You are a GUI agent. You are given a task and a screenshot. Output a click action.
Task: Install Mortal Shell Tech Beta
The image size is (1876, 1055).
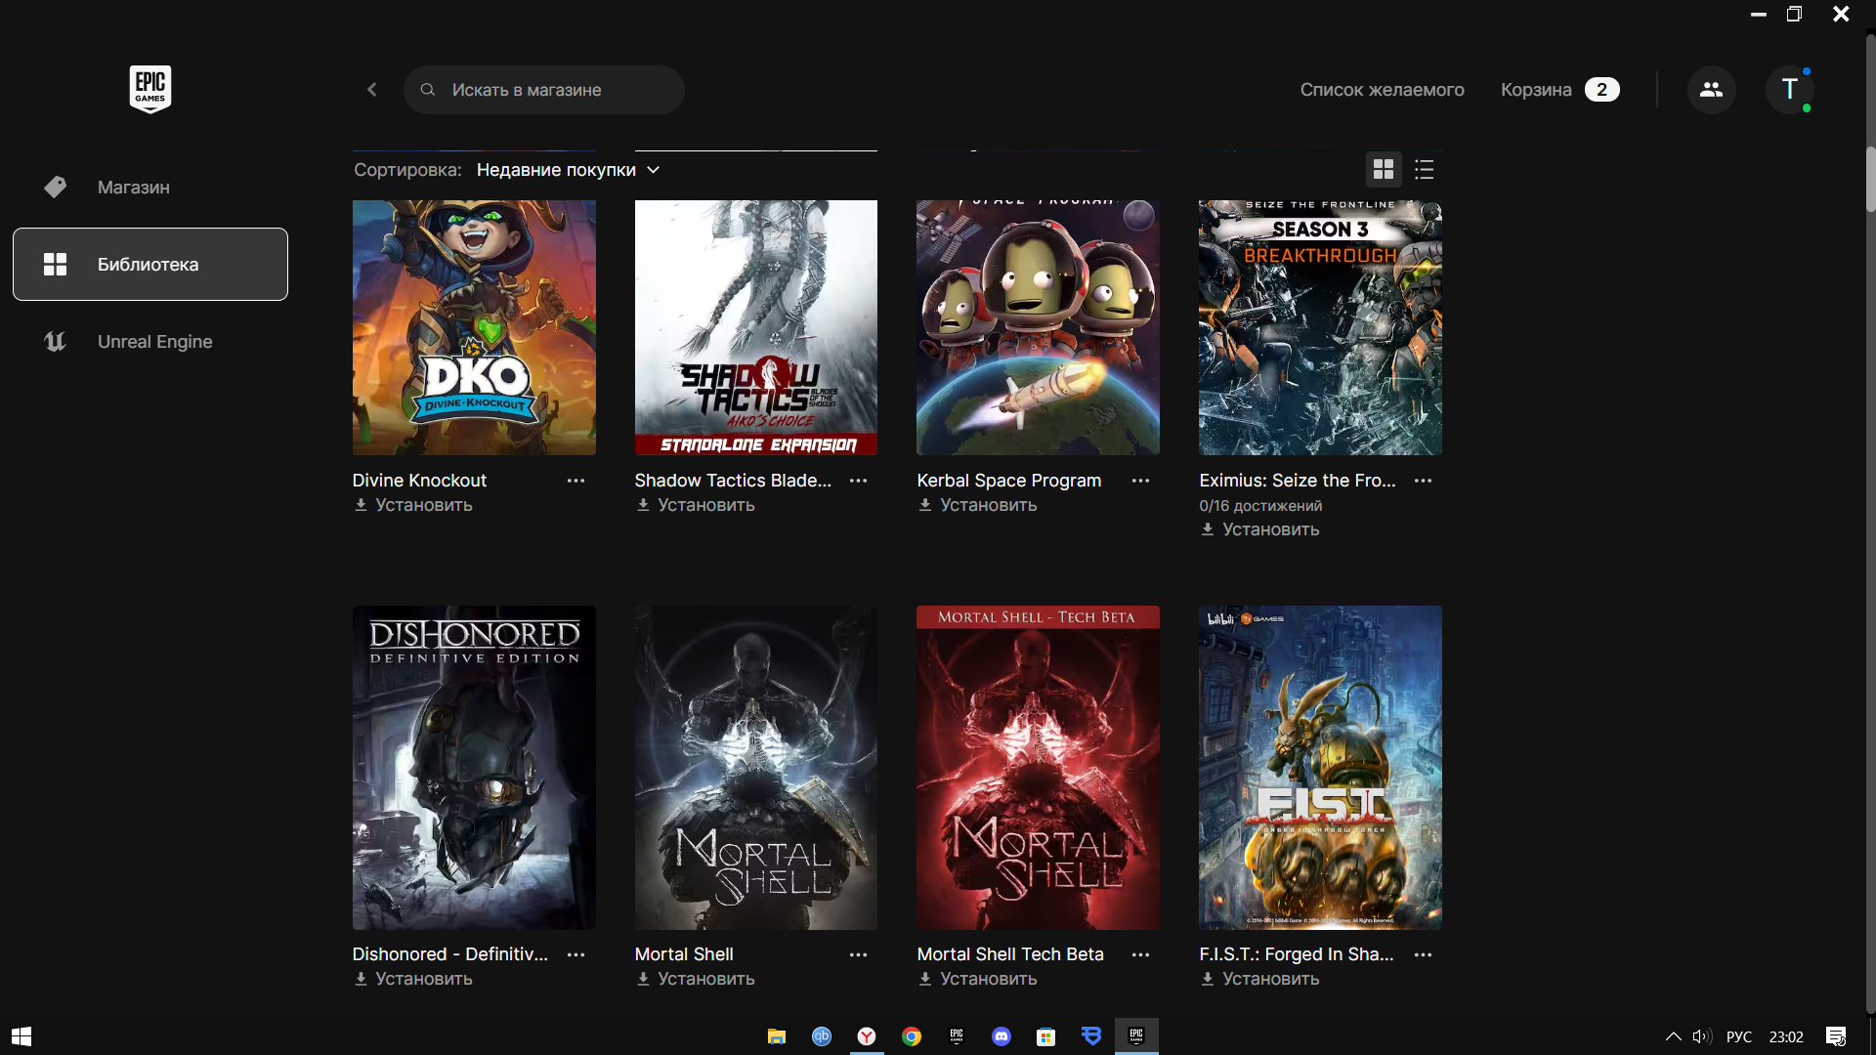point(978,979)
